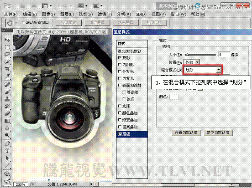Open the 滤镜(T) menu

[105, 14]
